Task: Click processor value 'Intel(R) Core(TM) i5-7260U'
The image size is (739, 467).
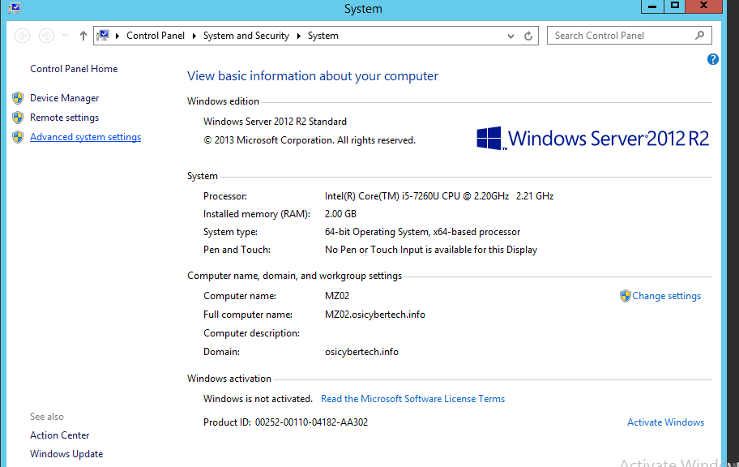Action: click(439, 196)
